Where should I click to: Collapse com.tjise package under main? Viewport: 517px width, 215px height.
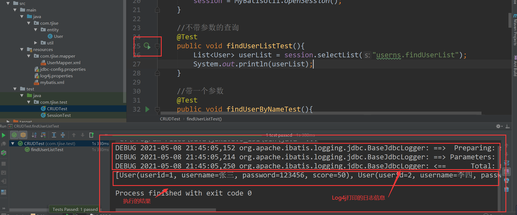click(29, 23)
